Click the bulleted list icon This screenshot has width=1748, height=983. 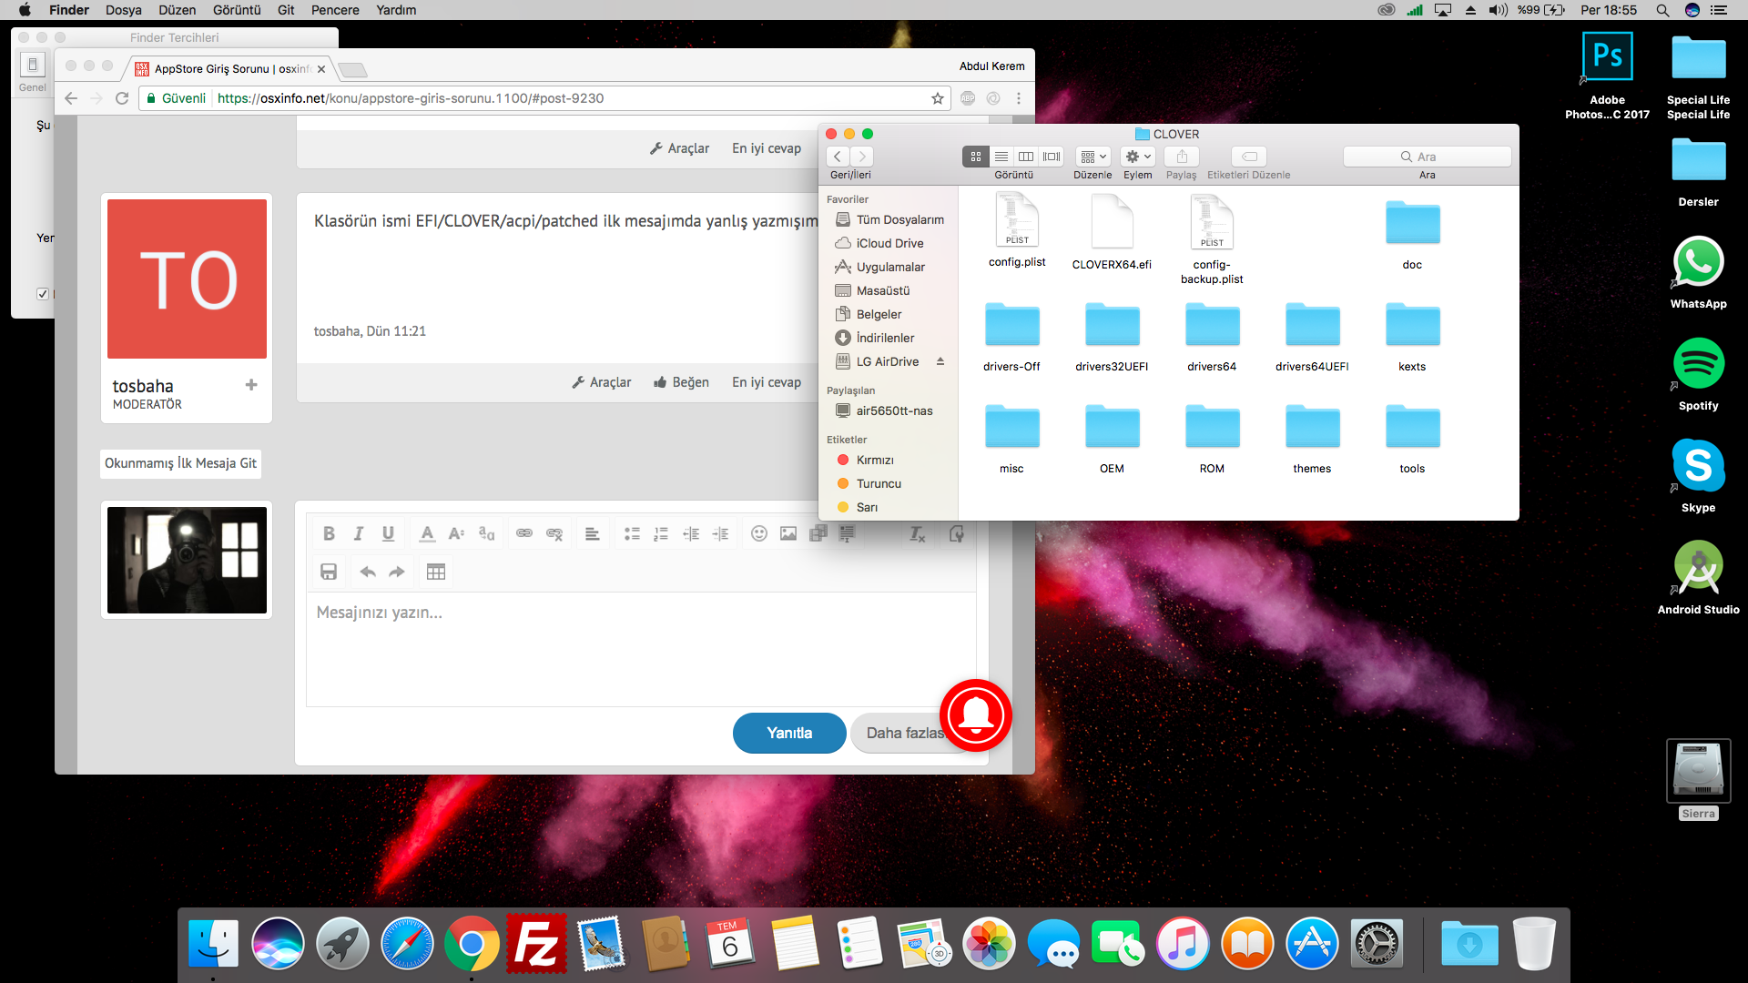click(632, 534)
